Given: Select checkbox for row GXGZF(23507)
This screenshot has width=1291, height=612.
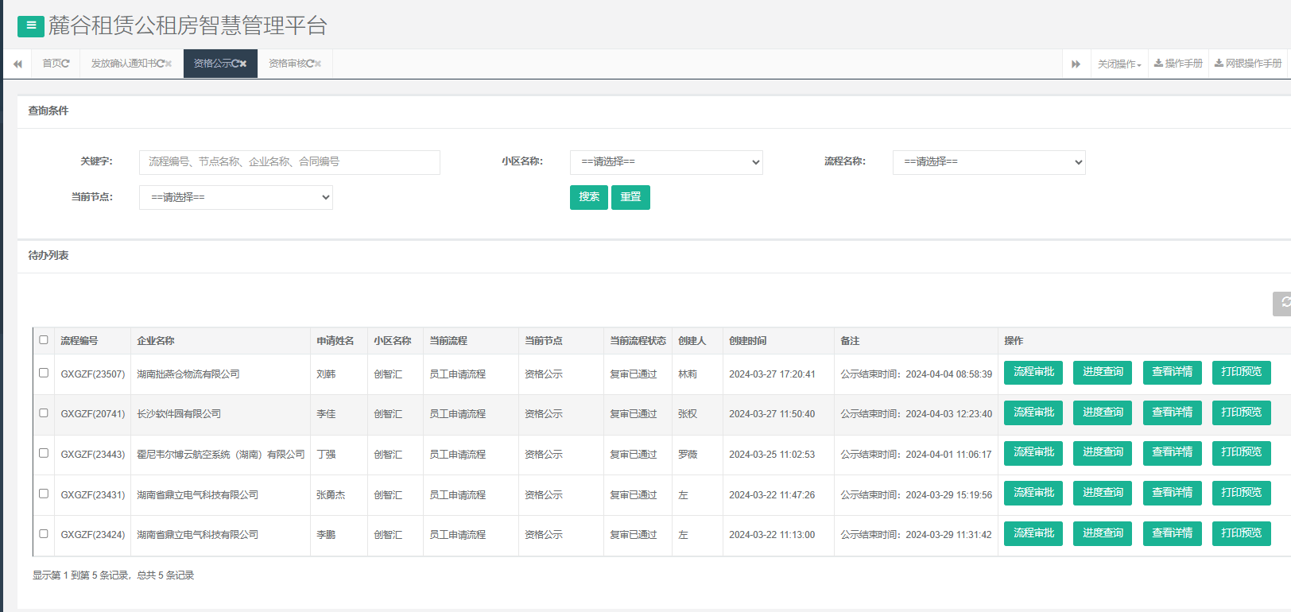Looking at the screenshot, I should click(44, 373).
